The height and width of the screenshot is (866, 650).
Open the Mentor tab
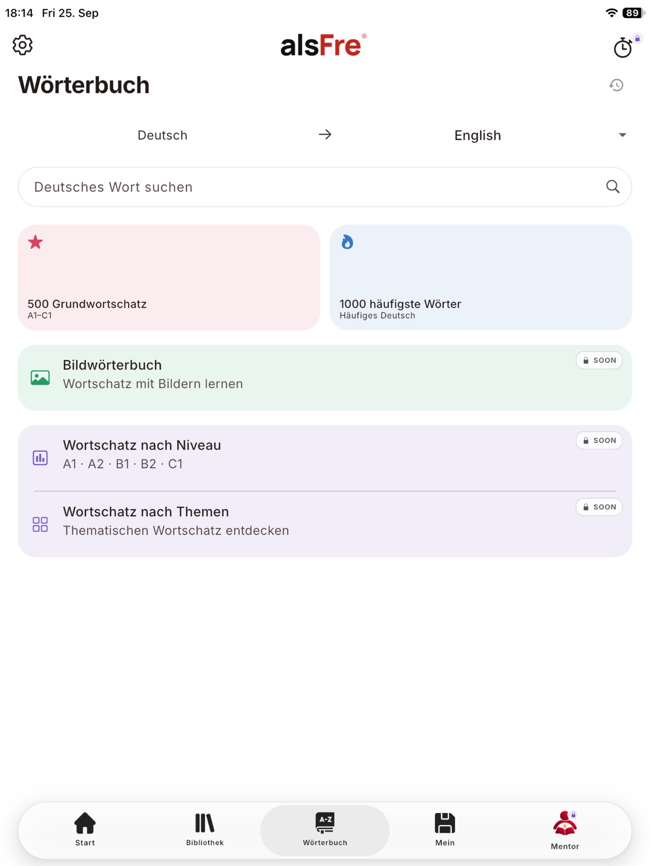pos(565,830)
